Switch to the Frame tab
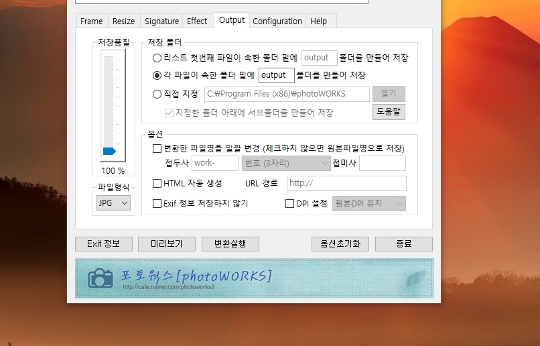The image size is (540, 346). coord(92,21)
